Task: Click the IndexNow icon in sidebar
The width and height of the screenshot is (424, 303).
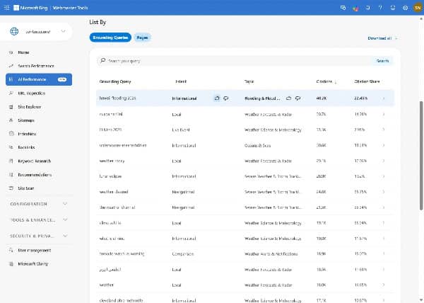Action: [11, 134]
